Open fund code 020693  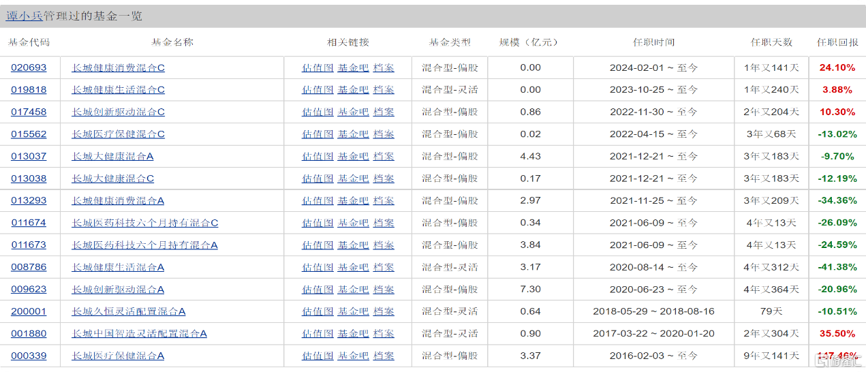29,67
